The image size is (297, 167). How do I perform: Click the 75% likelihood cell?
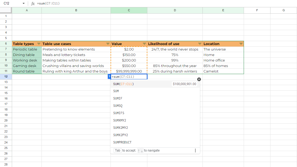tap(175, 55)
